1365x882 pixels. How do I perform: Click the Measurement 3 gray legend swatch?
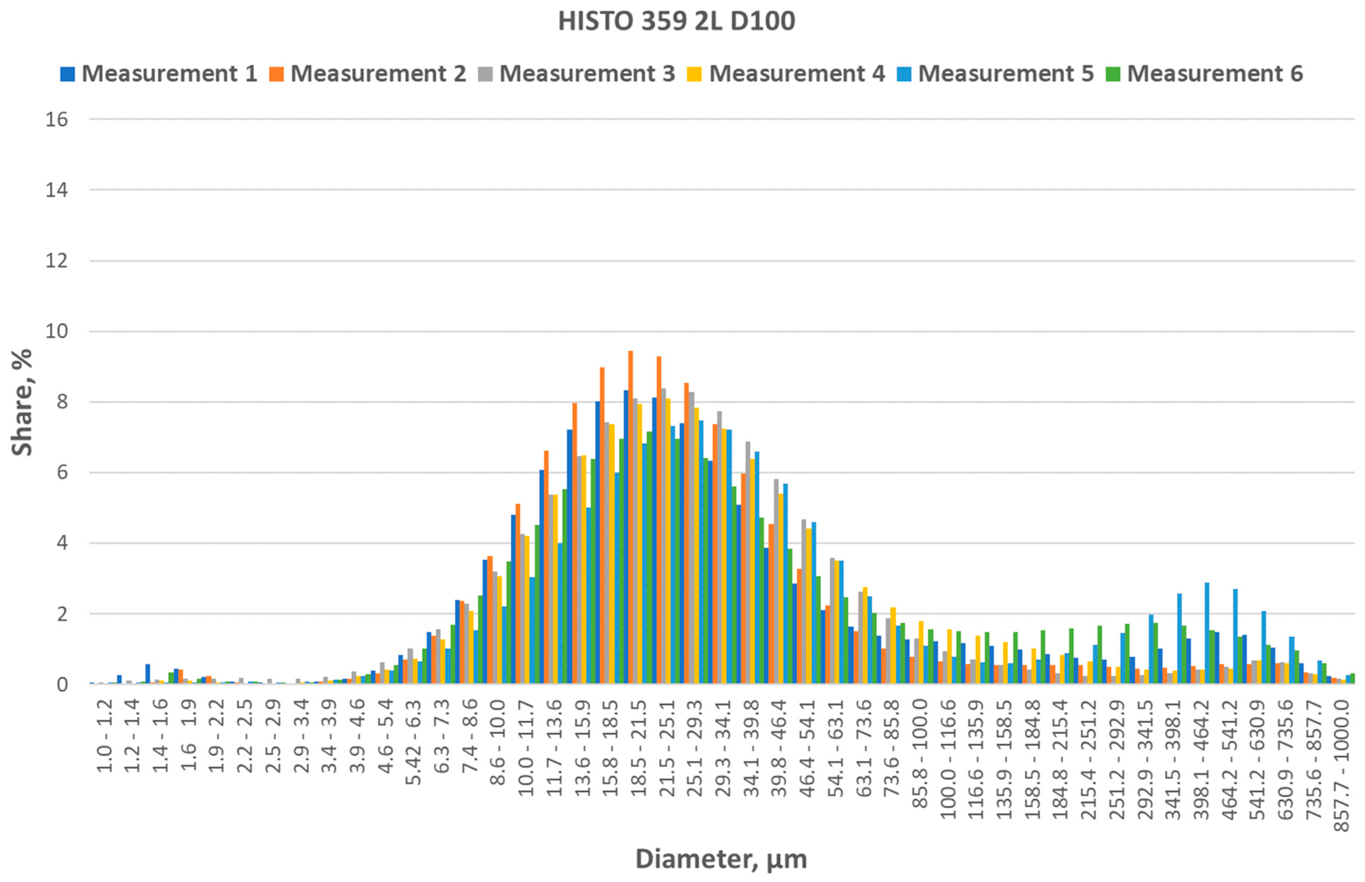coord(486,74)
